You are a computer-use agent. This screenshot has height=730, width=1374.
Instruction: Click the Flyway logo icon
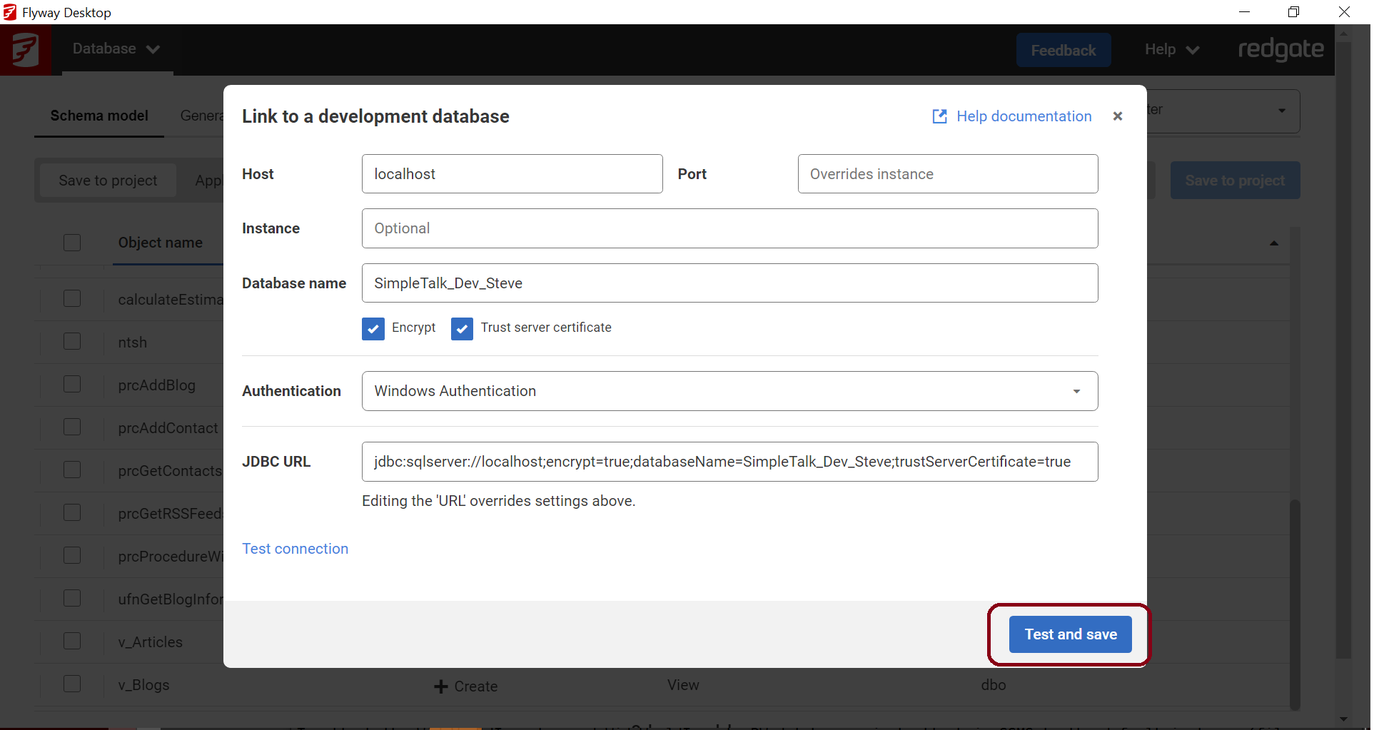[x=26, y=50]
